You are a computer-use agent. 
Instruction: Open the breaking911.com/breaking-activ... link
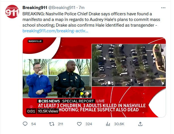coord(55,31)
